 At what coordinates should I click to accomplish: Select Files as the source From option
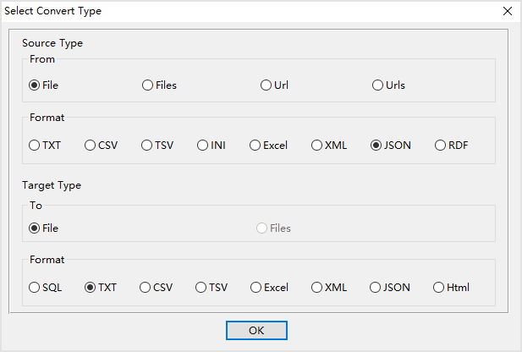[148, 85]
